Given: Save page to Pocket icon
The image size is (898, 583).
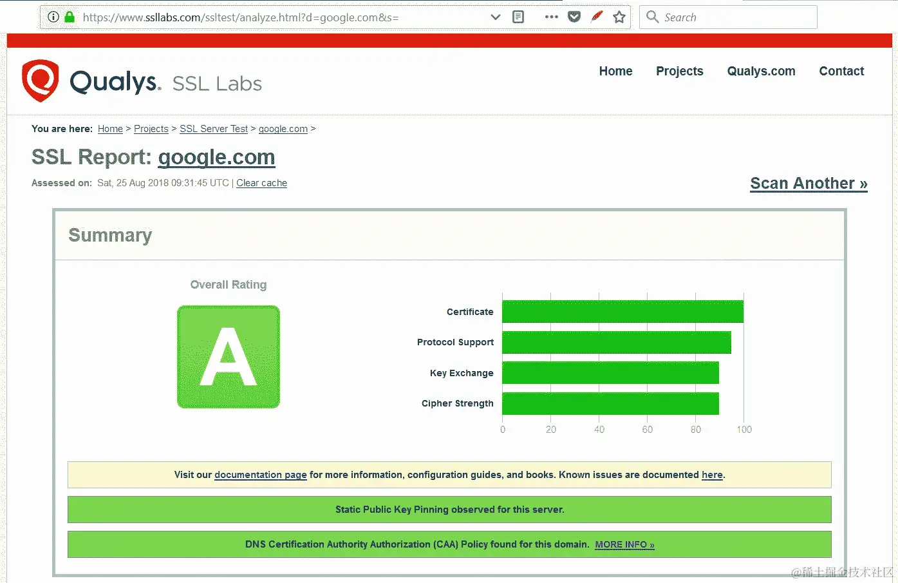Looking at the screenshot, I should [574, 17].
